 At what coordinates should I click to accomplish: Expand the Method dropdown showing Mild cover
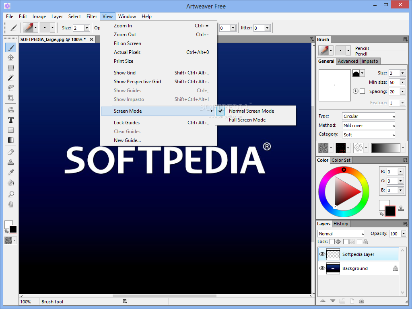369,126
